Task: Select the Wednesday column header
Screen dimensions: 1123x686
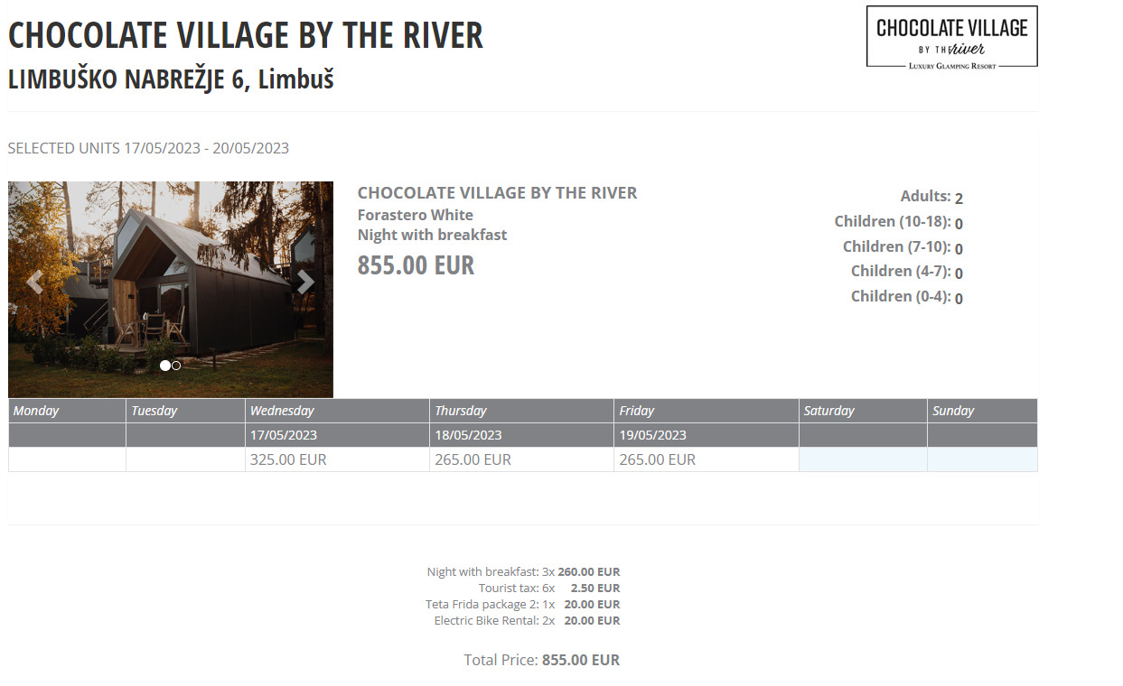Action: tap(337, 411)
